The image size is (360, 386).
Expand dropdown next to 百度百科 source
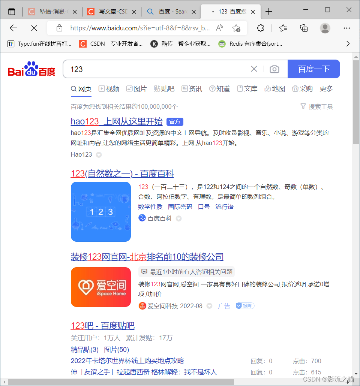point(178,218)
